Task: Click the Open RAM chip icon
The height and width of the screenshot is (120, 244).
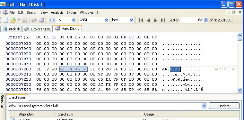Action: (x=34, y=20)
